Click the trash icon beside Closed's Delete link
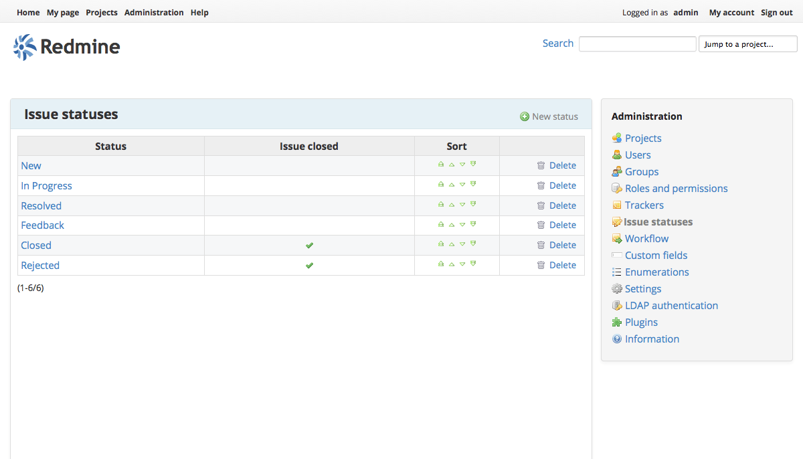Screen dimensions: 803x459 [x=541, y=245]
